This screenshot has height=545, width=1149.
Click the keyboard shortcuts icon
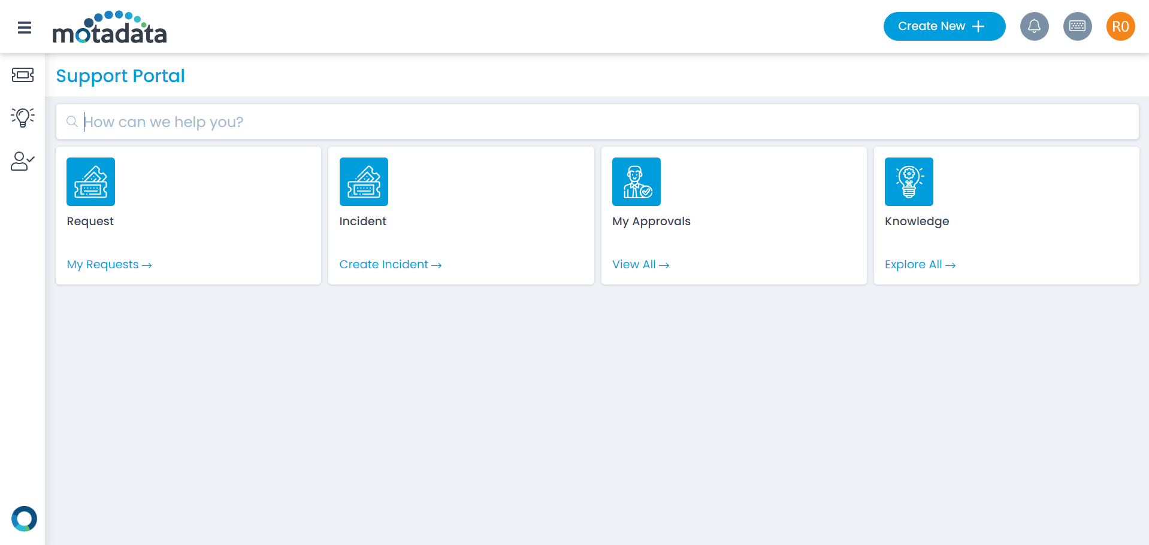pos(1077,26)
